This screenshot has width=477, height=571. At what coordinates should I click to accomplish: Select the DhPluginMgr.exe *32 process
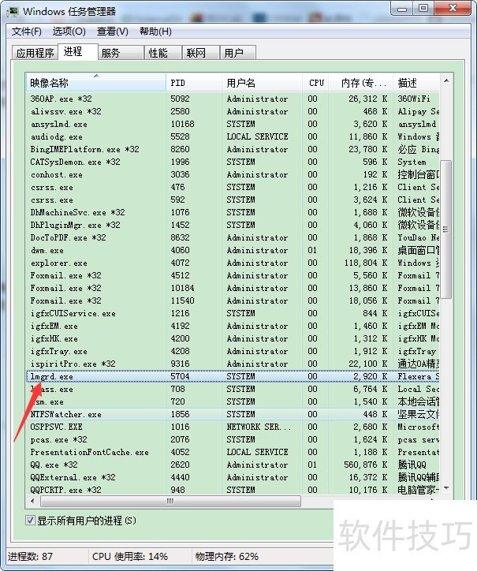[x=233, y=225]
